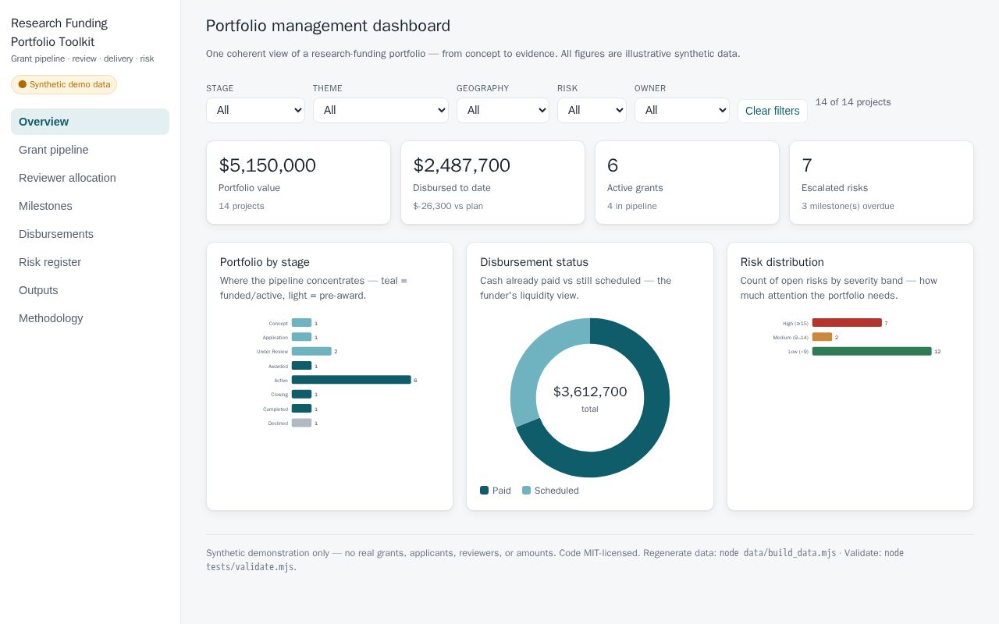Screen dimensions: 999x624
Task: Click the Under Review stage bar
Action: 311,351
